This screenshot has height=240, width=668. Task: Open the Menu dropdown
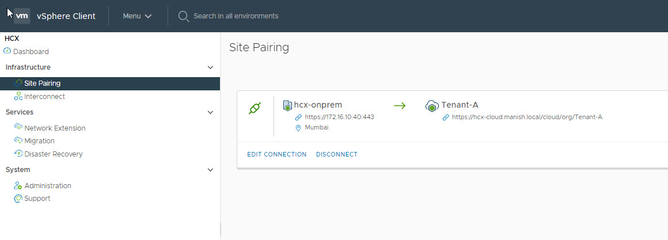137,16
